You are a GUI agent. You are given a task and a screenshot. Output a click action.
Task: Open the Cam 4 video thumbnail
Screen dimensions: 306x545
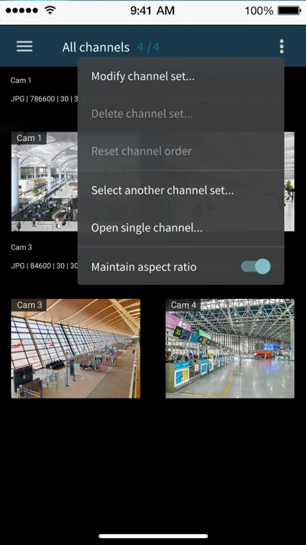pos(229,348)
